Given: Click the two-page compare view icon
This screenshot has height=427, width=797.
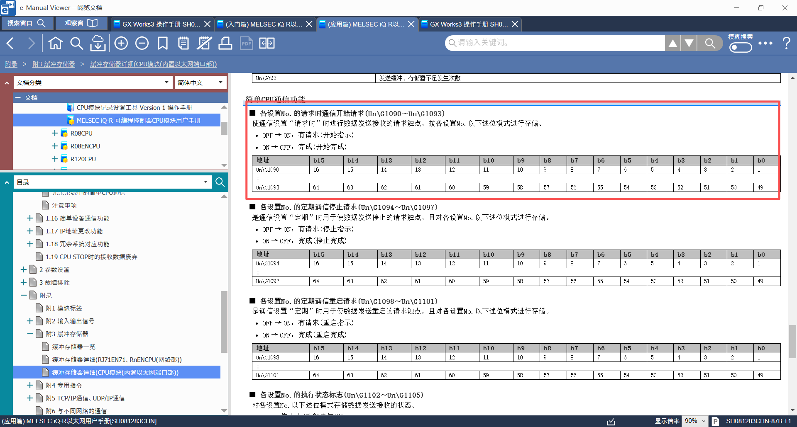Looking at the screenshot, I should click(x=266, y=43).
